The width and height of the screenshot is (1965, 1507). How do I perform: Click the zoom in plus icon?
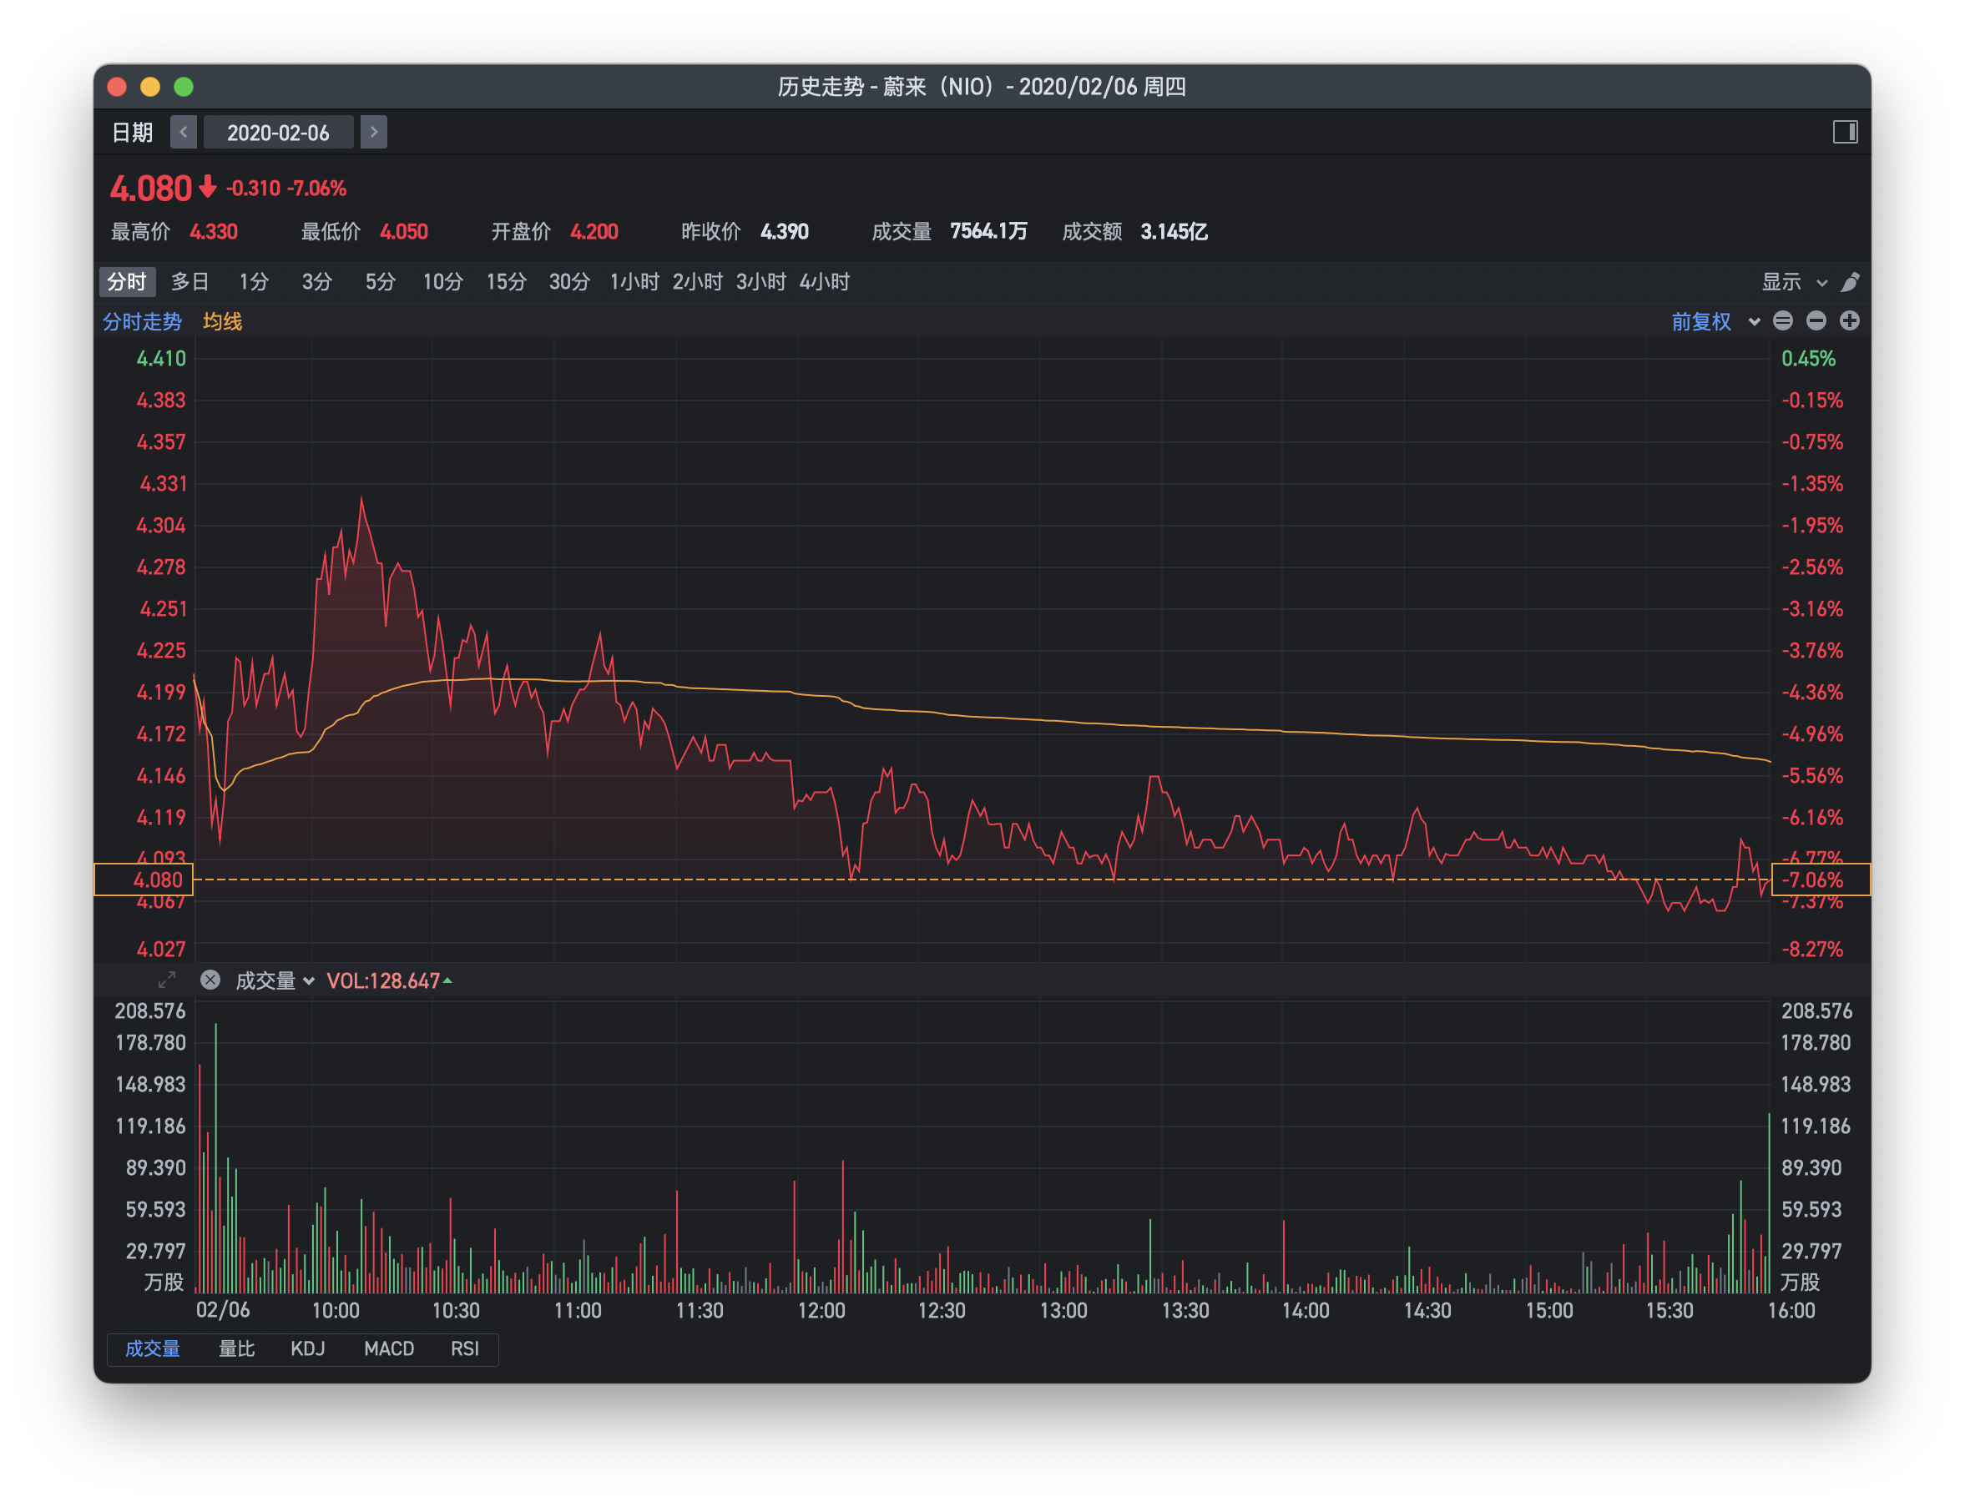click(x=1849, y=320)
